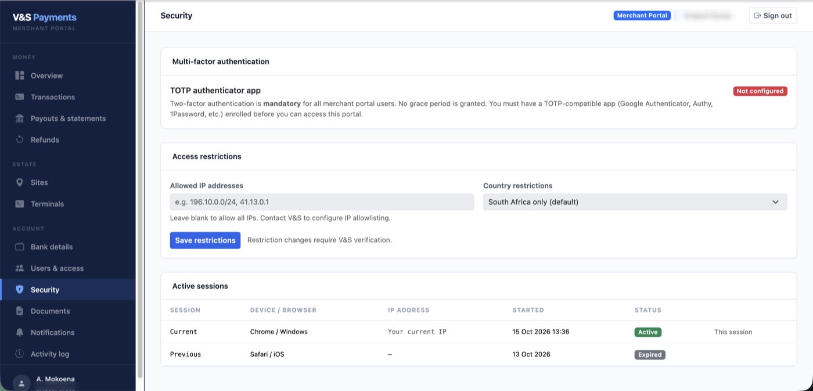
Task: Click the 'Your current IP' cell
Action: tap(417, 332)
